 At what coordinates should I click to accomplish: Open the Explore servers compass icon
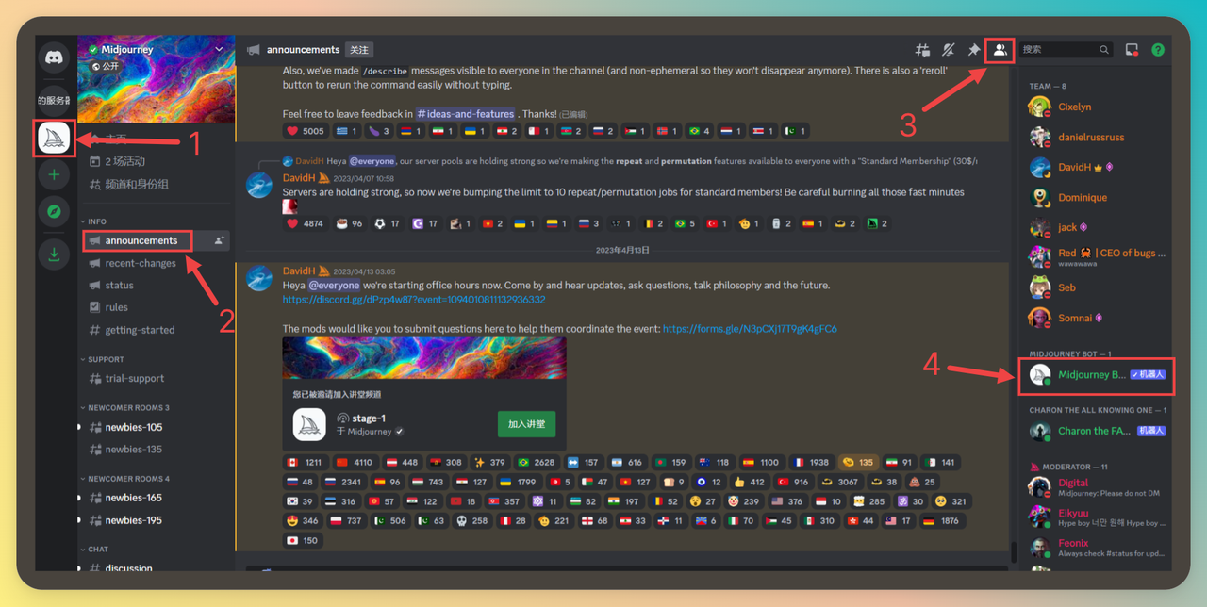(54, 212)
